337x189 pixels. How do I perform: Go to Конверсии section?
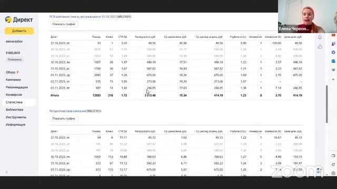click(14, 94)
